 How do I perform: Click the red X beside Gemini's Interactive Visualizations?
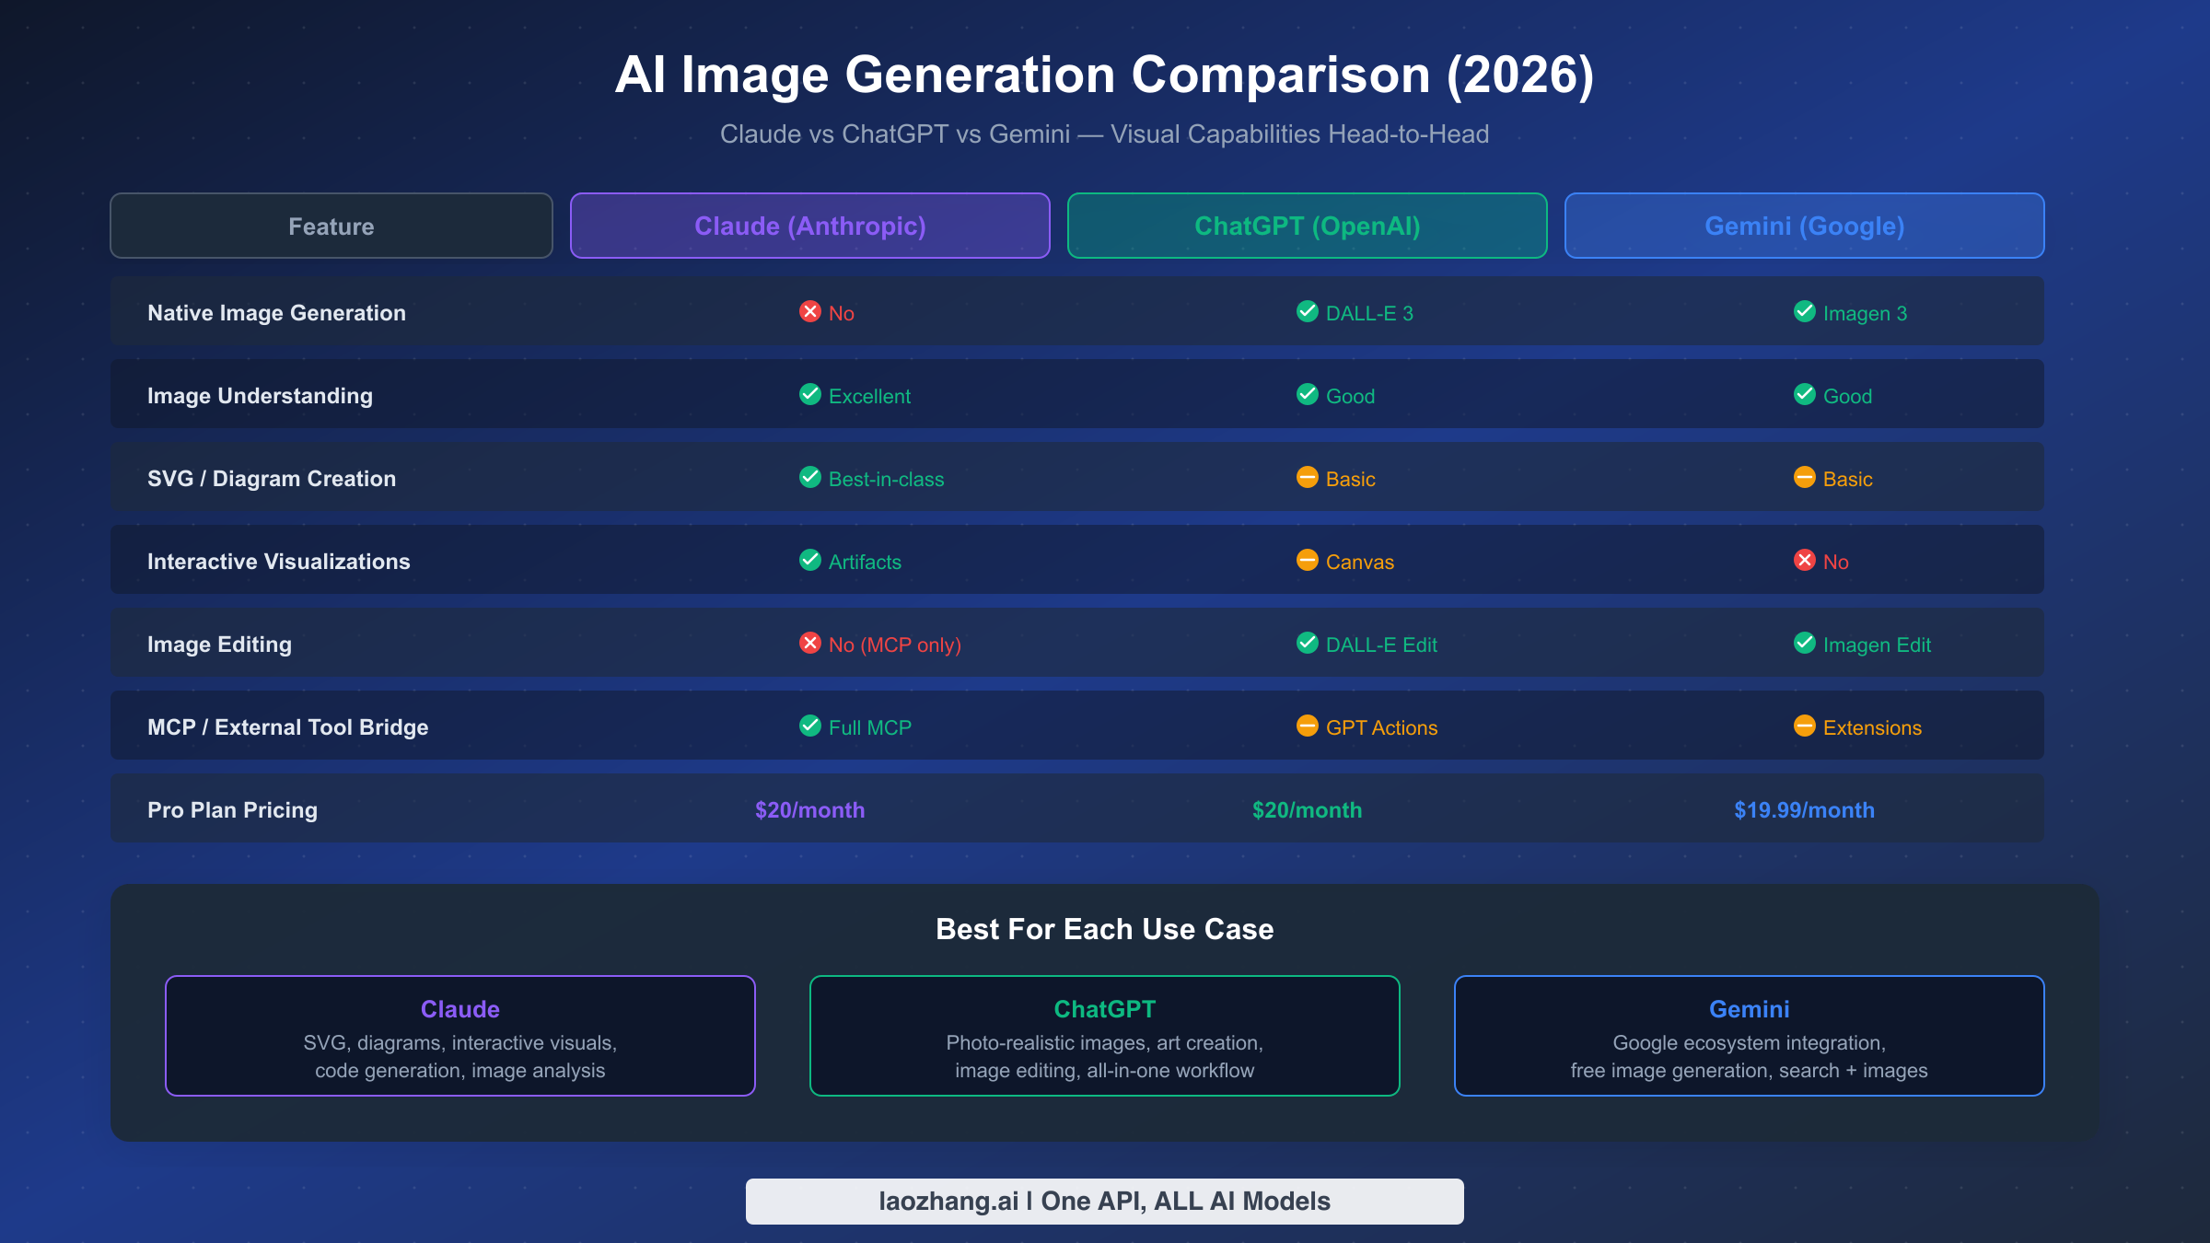pos(1804,561)
